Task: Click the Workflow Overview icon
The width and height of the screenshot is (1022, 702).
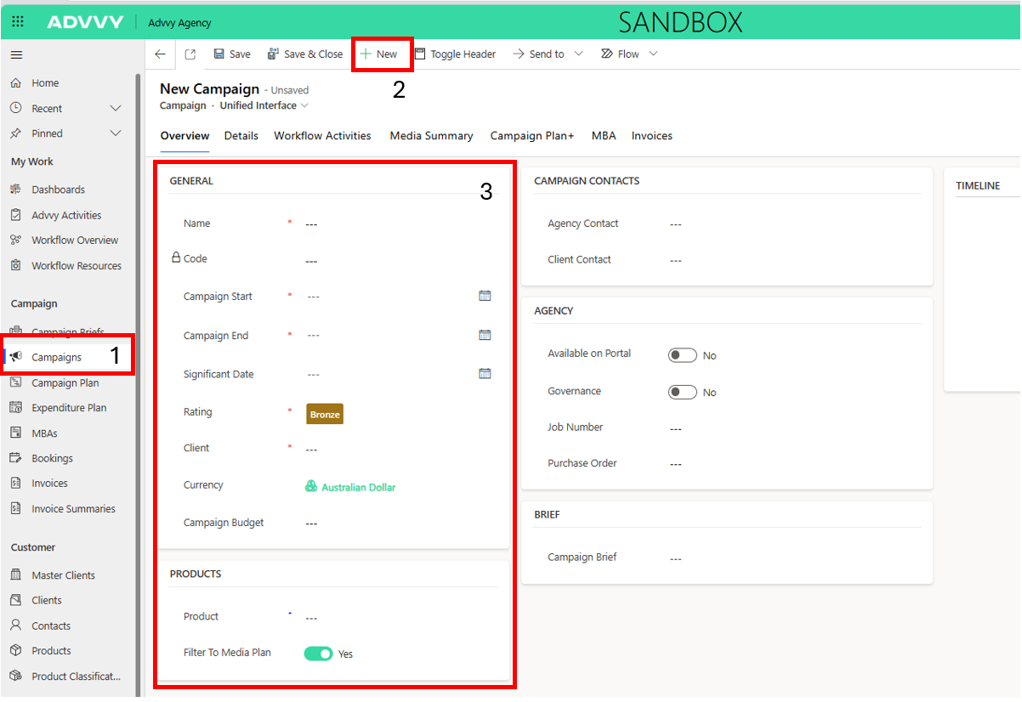Action: point(15,240)
